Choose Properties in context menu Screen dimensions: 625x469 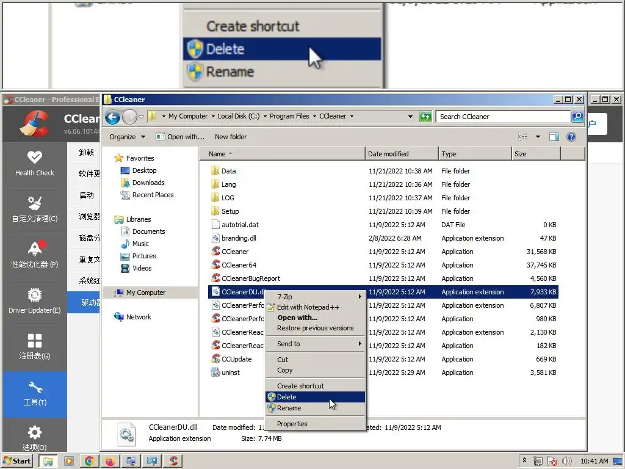(315, 424)
